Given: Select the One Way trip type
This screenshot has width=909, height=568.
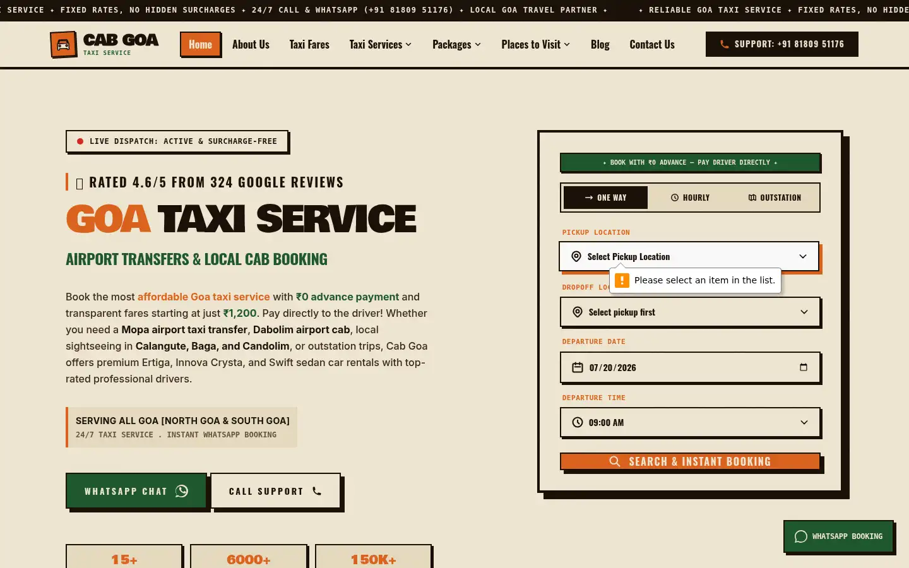Looking at the screenshot, I should click(605, 198).
